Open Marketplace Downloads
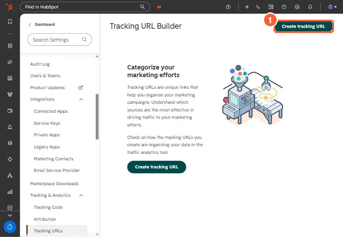Viewport: 343px width, 237px height. [54, 184]
